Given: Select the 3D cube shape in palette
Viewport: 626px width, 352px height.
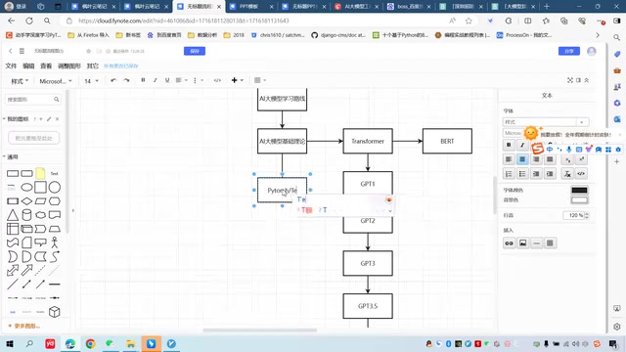Looking at the screenshot, I should coord(55,312).
